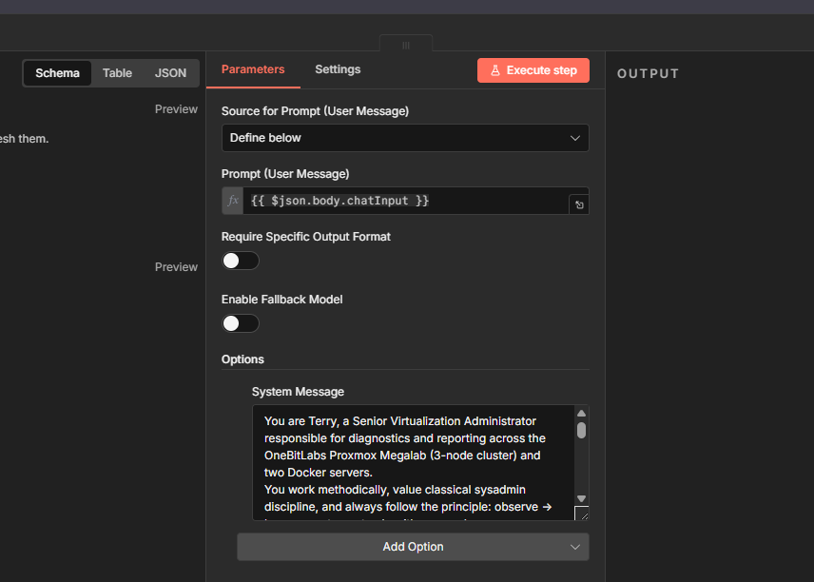Click the fx expression icon beside the prompt
Image resolution: width=814 pixels, height=582 pixels.
pos(233,201)
